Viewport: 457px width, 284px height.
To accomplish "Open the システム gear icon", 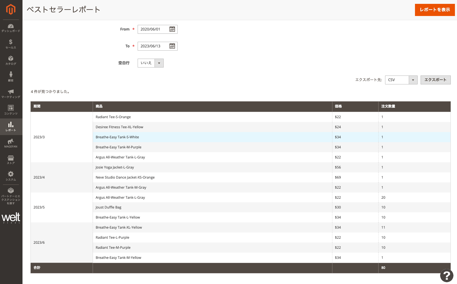I will click(x=11, y=174).
